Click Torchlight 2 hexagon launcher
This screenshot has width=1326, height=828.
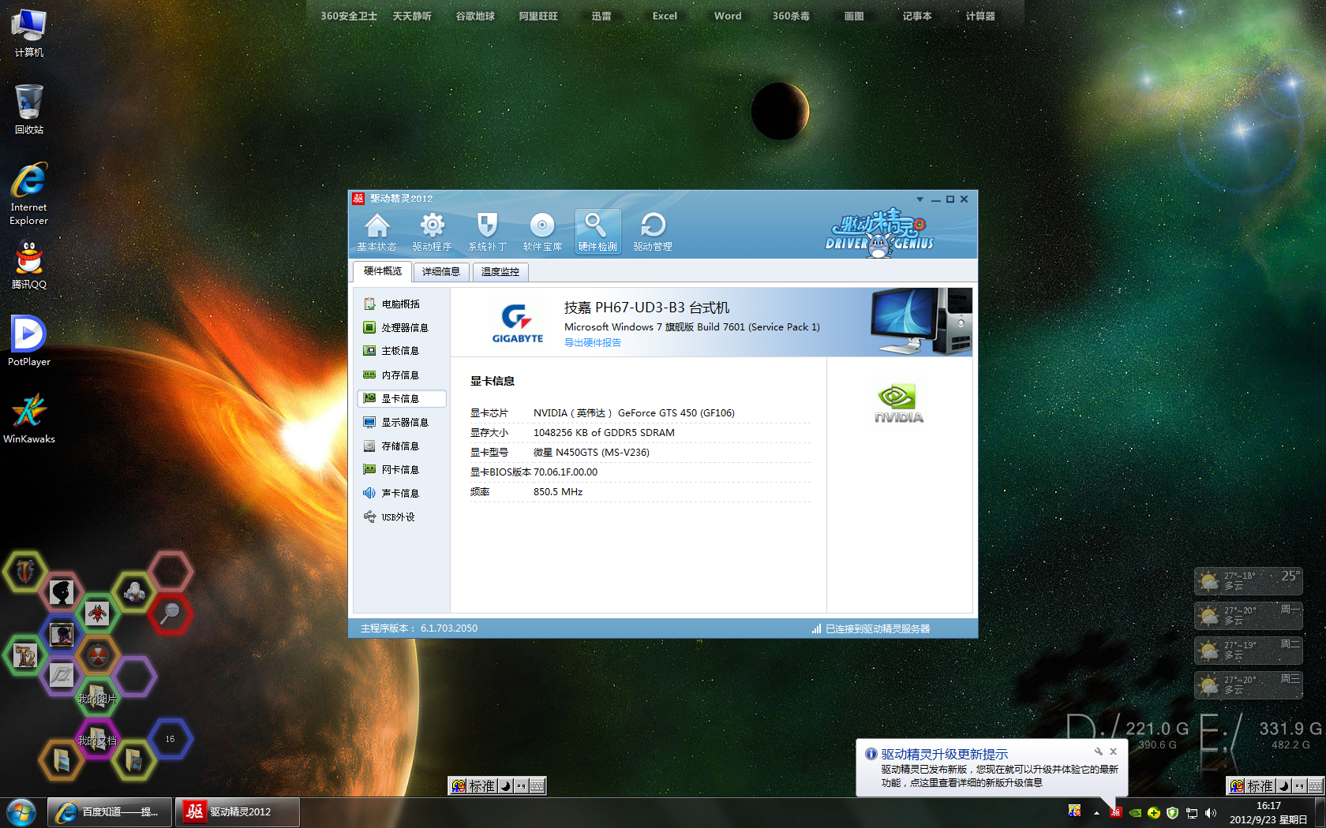(25, 655)
